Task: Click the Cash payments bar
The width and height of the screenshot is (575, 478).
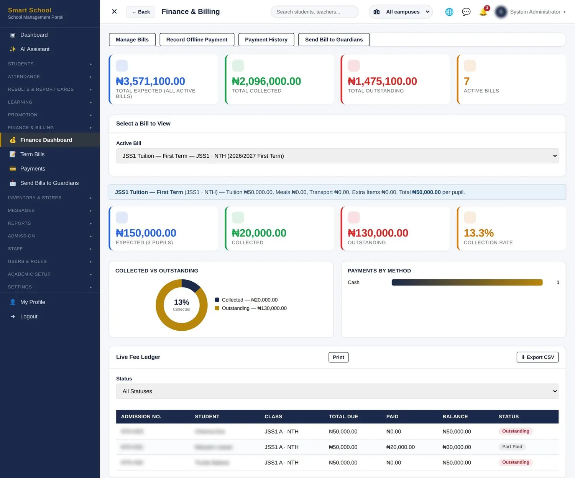Action: coord(467,282)
